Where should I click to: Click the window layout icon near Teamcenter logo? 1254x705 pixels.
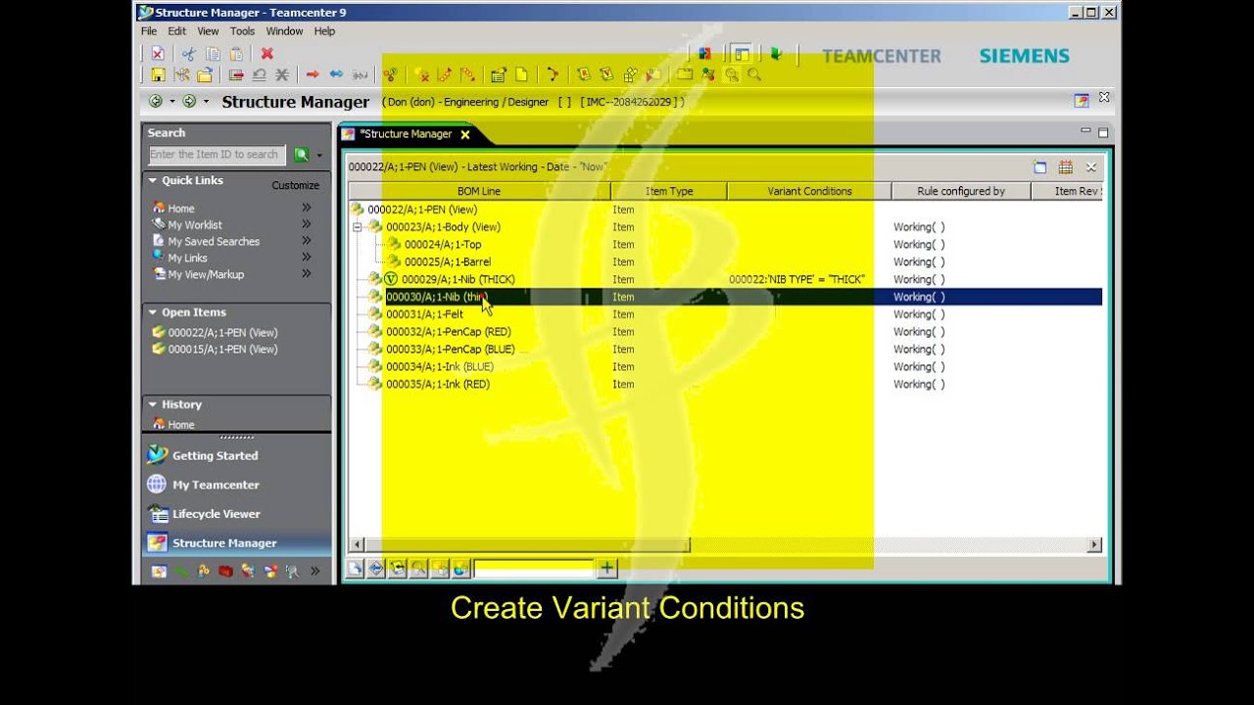pos(742,55)
